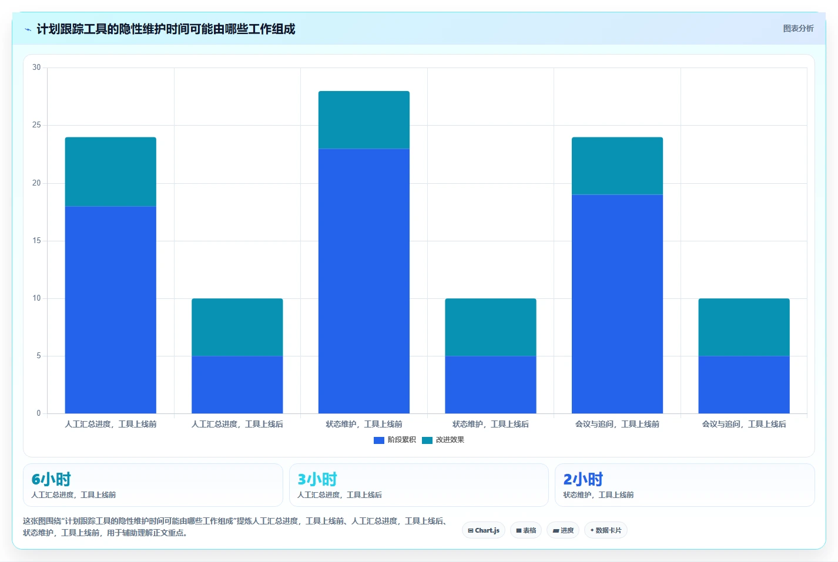Click teal segment of 人工汇总进度，工具上线前 bar
Image resolution: width=838 pixels, height=562 pixels.
(110, 171)
